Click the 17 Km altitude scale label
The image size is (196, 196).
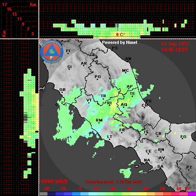[4, 4]
